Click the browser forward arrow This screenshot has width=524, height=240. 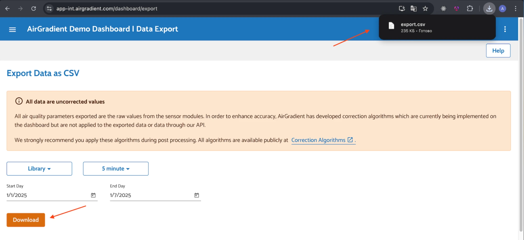[20, 9]
